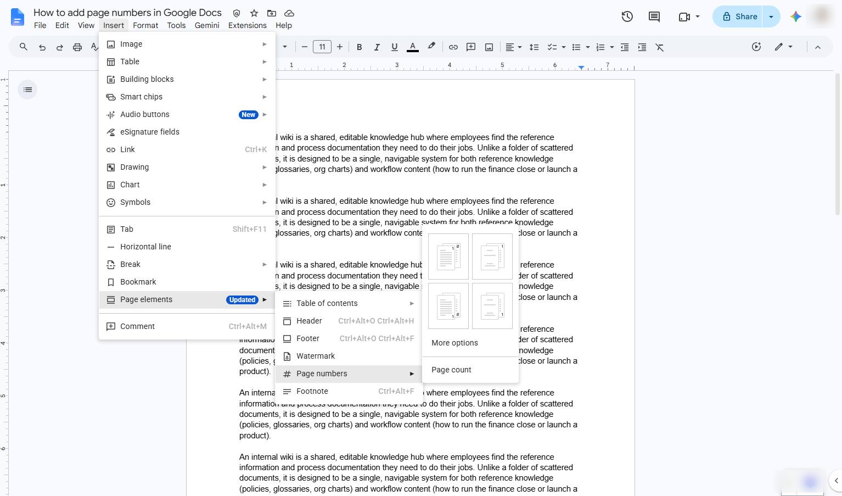Choose Header in Page elements submenu
The width and height of the screenshot is (842, 496).
[x=349, y=321]
